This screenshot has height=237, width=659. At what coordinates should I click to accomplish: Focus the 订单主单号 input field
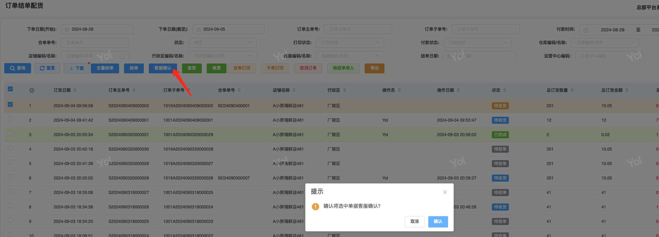(358, 29)
